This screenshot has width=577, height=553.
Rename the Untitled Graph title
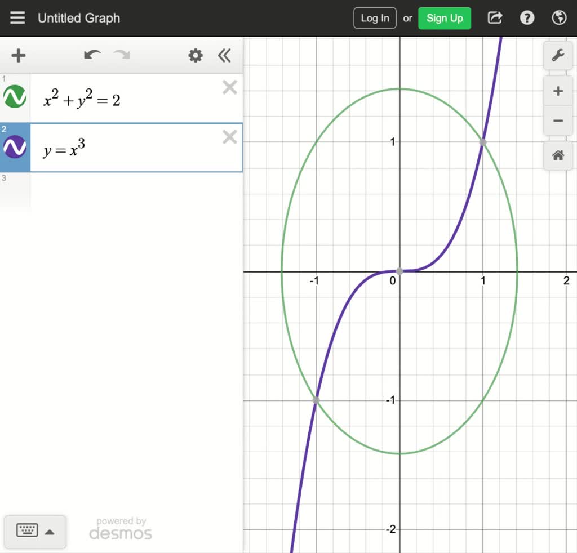click(78, 17)
